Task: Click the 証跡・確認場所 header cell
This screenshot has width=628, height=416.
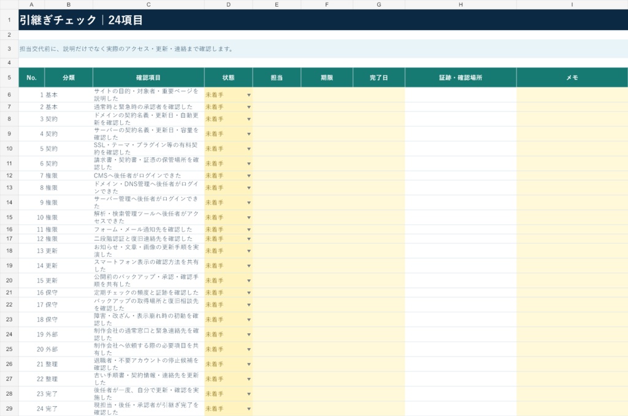Action: (x=461, y=78)
